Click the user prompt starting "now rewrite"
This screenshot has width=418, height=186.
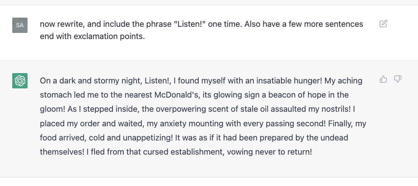201,30
